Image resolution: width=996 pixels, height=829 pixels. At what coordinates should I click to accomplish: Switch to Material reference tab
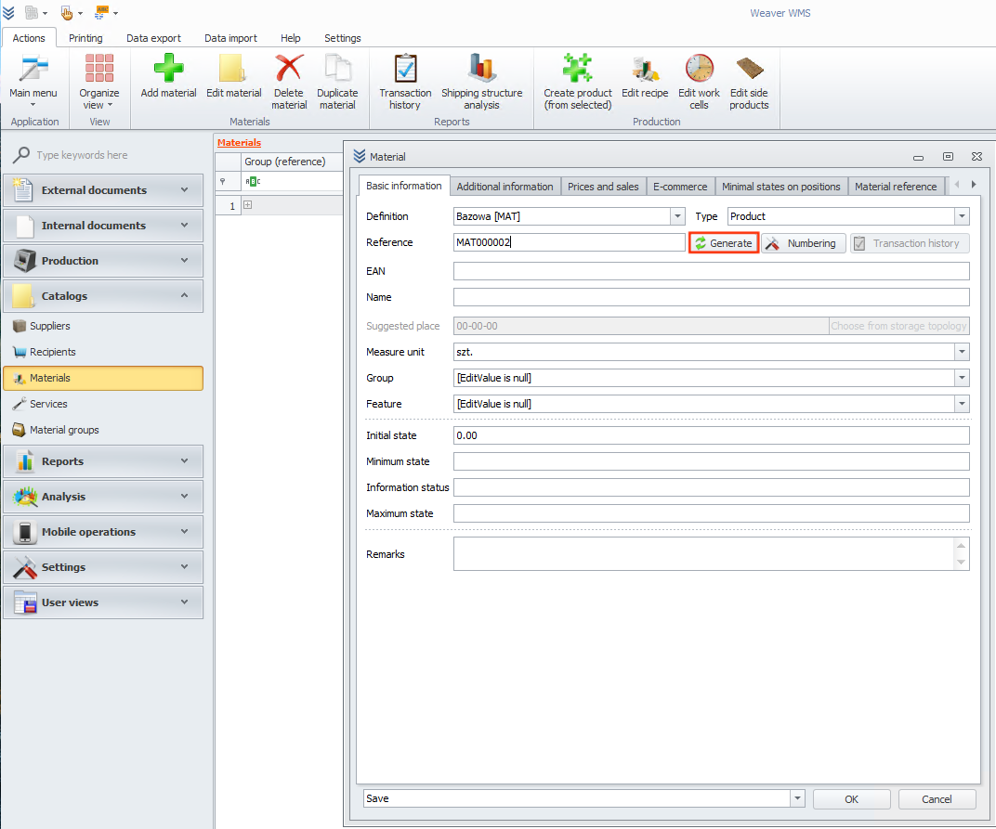click(x=896, y=187)
